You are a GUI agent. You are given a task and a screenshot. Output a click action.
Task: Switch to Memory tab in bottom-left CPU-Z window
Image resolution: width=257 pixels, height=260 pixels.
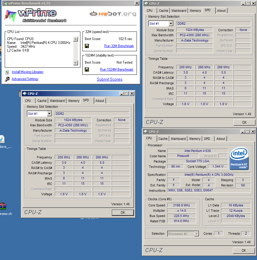coord(74,101)
